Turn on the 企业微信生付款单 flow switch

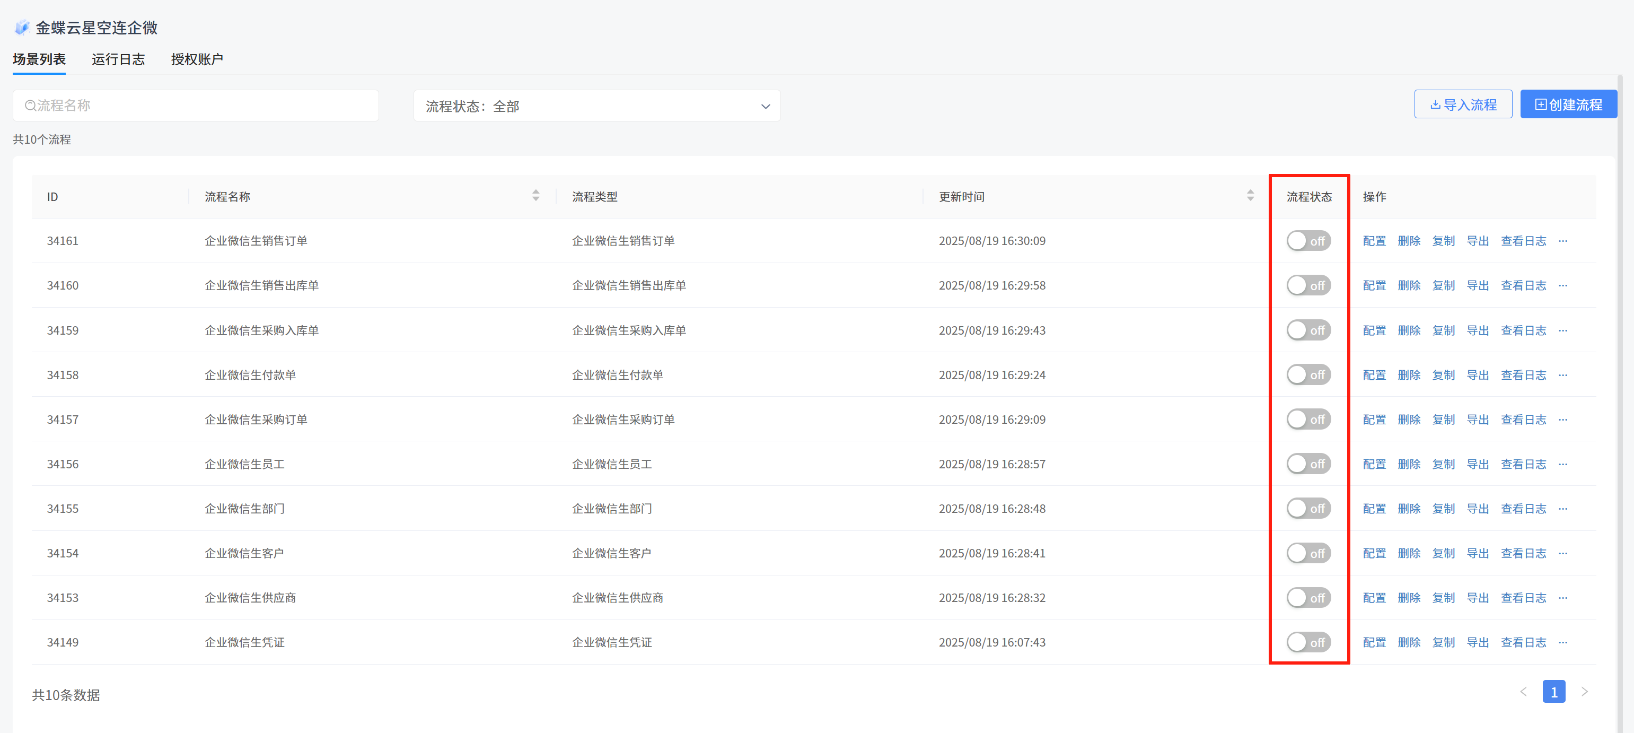coord(1308,375)
